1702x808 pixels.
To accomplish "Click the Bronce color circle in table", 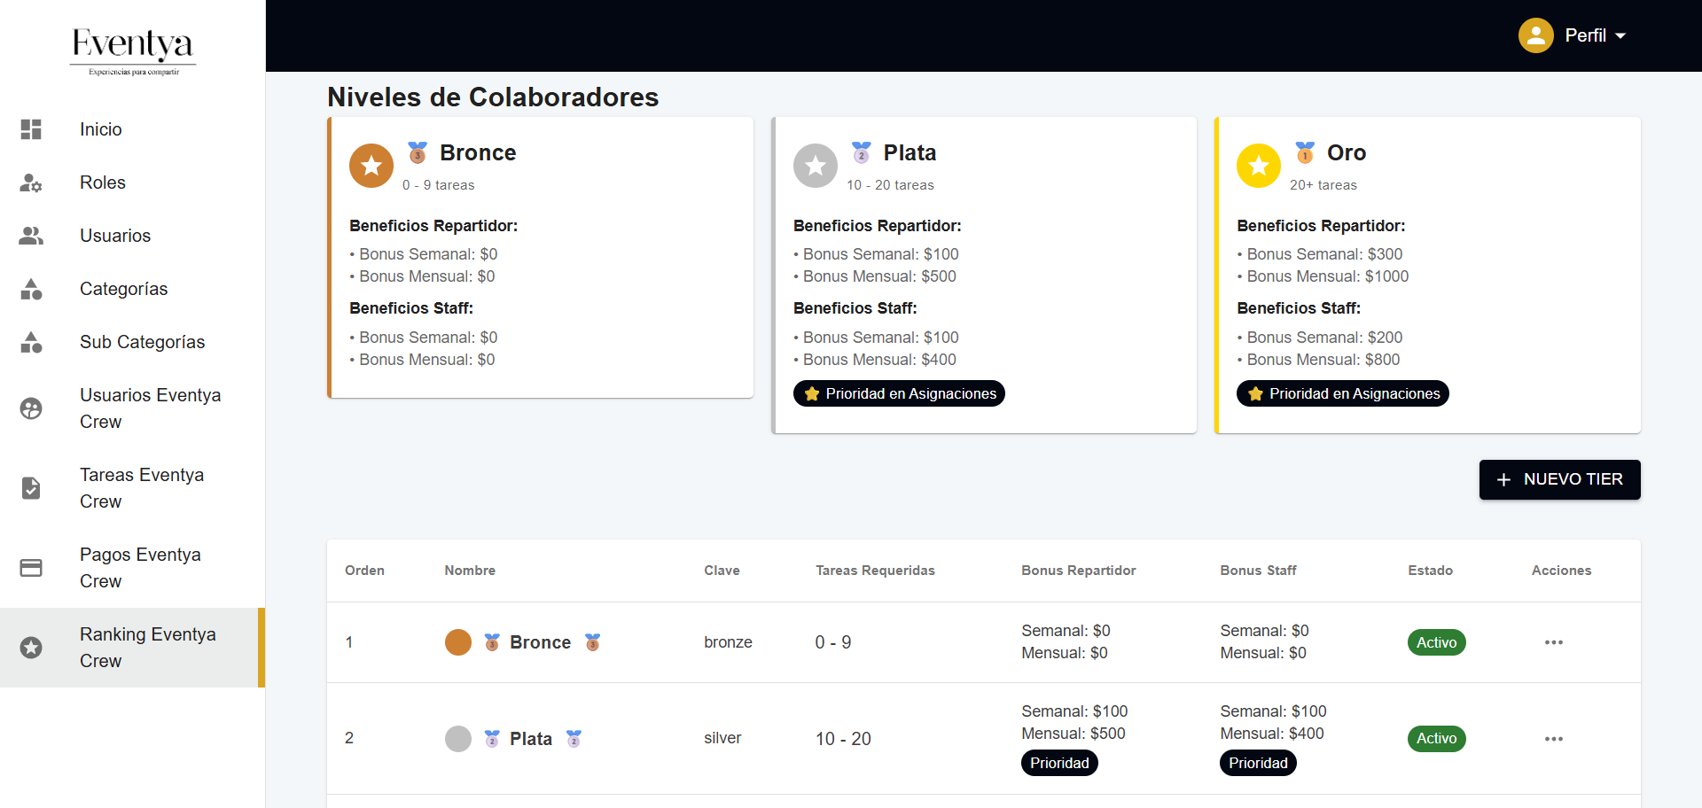I will 457,642.
